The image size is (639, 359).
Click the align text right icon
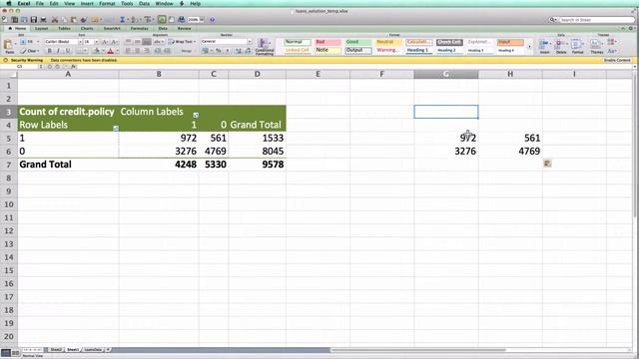tap(147, 51)
